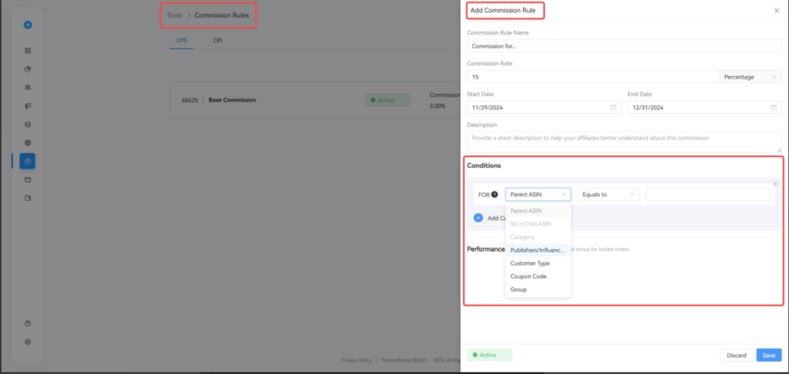The image size is (789, 374).
Task: Click the Commission Rate value field
Action: 593,77
